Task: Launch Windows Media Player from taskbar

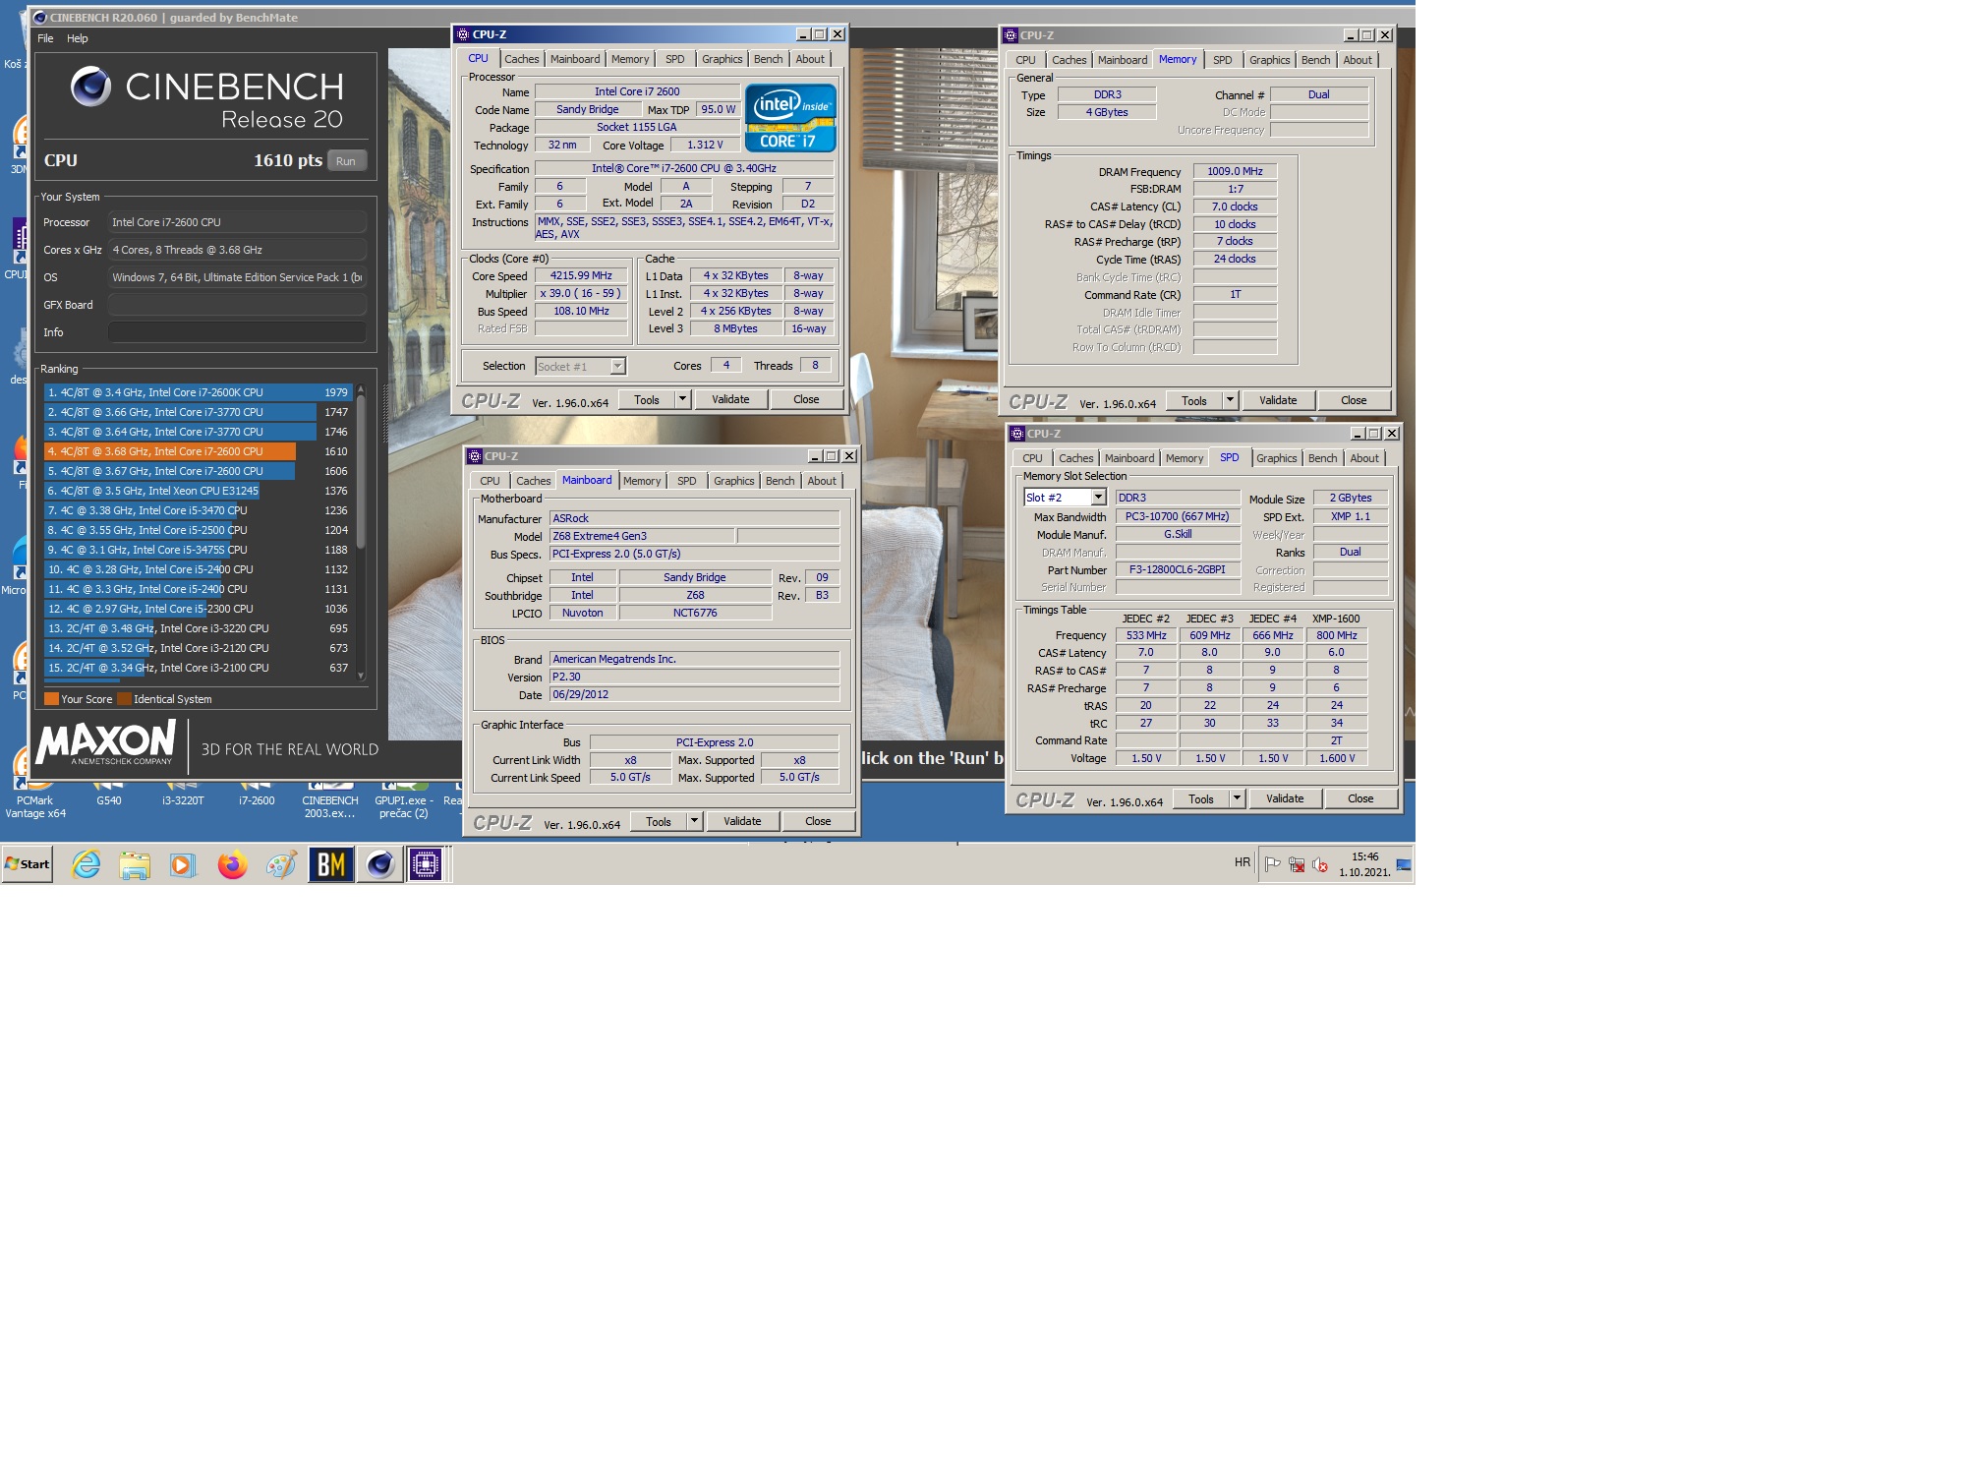Action: pos(183,864)
